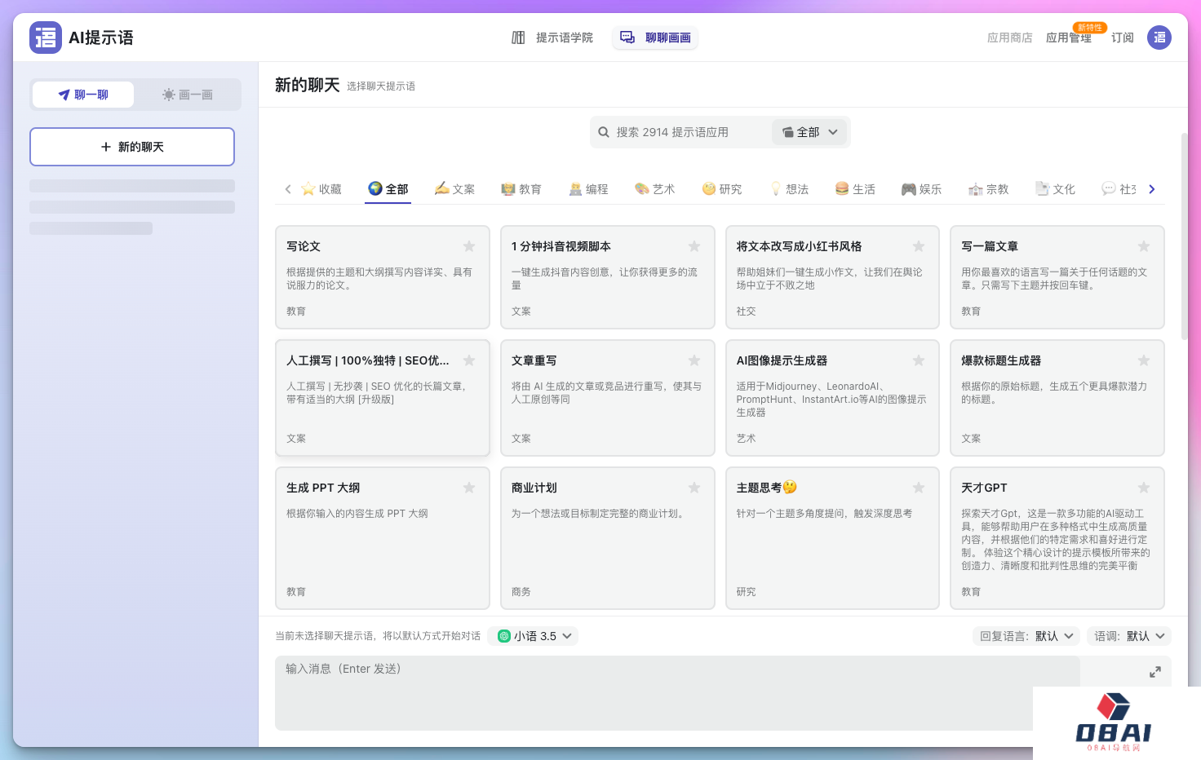Open 聊聊画画 in the top navigation

655,38
